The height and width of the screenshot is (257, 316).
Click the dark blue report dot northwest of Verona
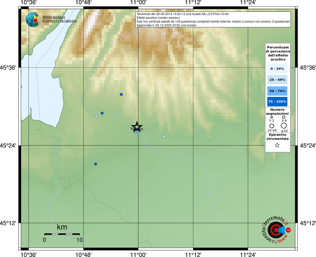[121, 94]
